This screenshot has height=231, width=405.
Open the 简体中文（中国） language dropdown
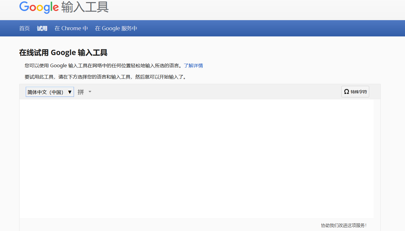pyautogui.click(x=50, y=92)
